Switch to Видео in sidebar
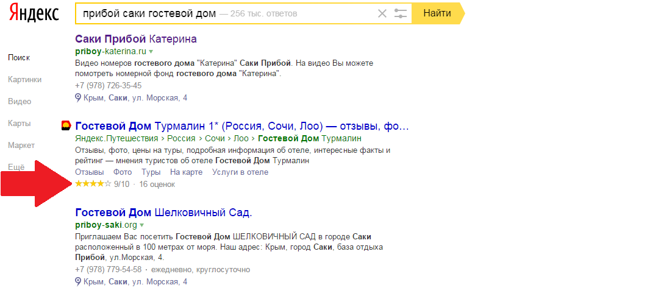This screenshot has height=299, width=664. coord(20,102)
